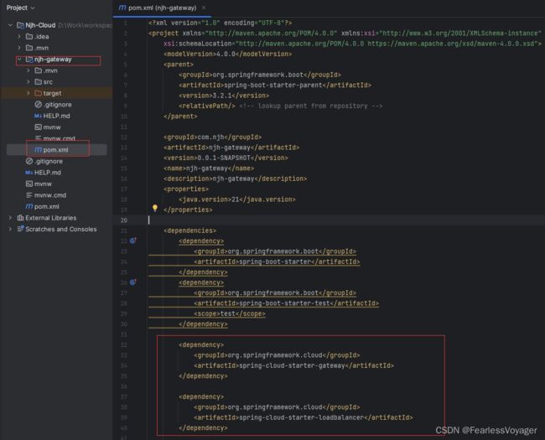Click the Markdown icon of root HELP.md
Screen dimensions: 545x440
pos(29,173)
